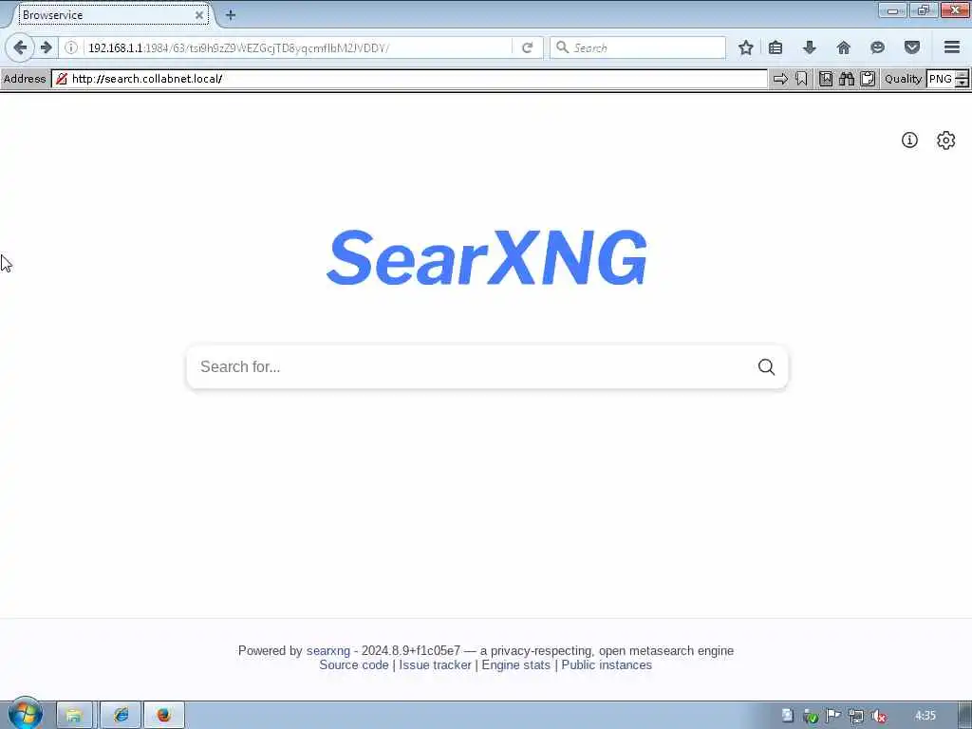The height and width of the screenshot is (729, 972).
Task: Go to the Firefox home icon
Action: [x=844, y=47]
